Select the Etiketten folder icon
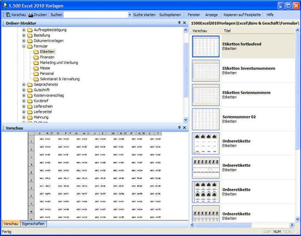Image resolution: width=301 pixels, height=236 pixels. tap(36, 52)
